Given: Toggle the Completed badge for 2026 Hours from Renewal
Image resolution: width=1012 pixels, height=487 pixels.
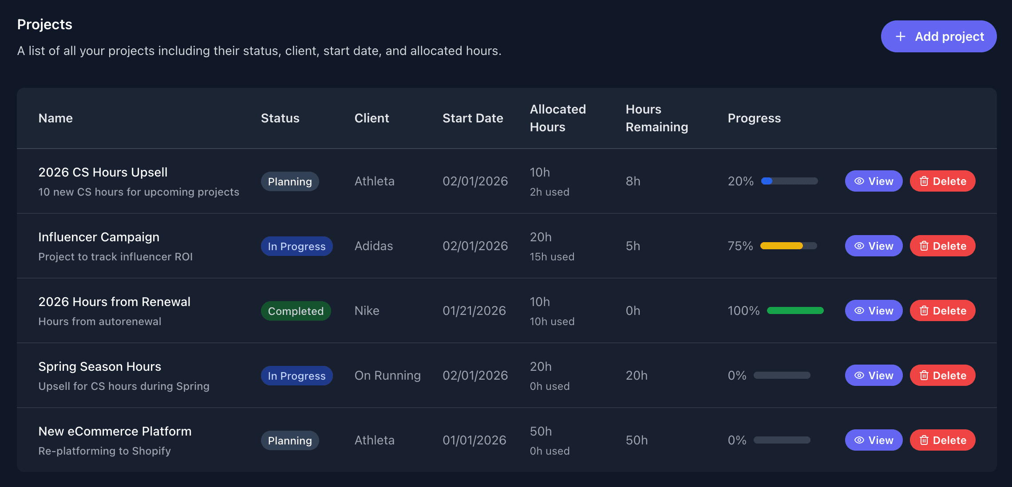Looking at the screenshot, I should point(296,310).
